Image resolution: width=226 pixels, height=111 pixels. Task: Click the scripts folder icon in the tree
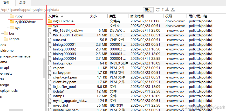click(x=6, y=39)
